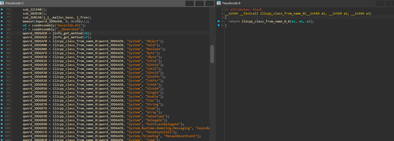
Task: Click the "Double" string literal
Action: [x=153, y=96]
